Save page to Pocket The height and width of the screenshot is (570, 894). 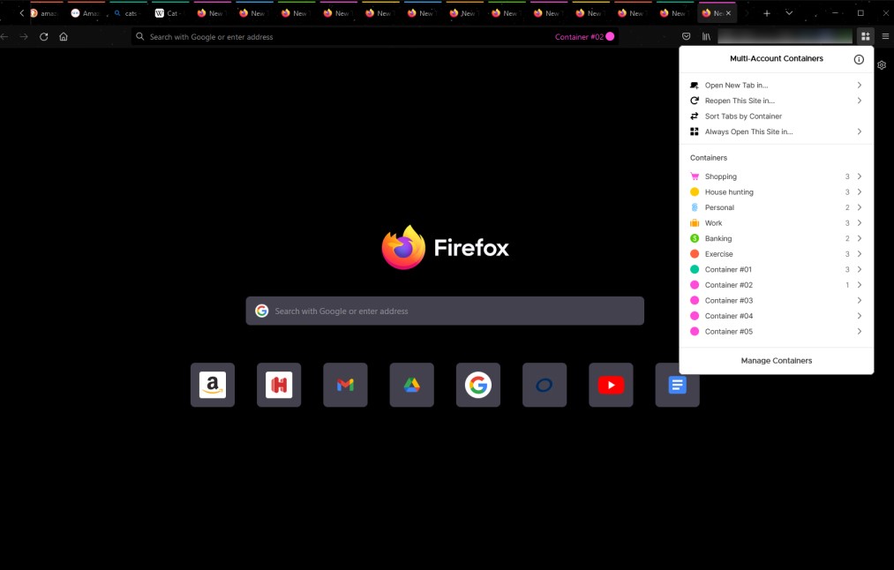click(x=686, y=36)
